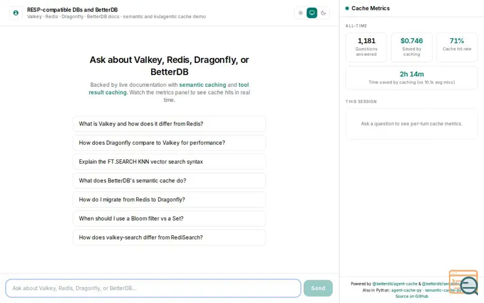Viewport: 484px width, 303px height.
Task: Click the Send button
Action: point(318,288)
